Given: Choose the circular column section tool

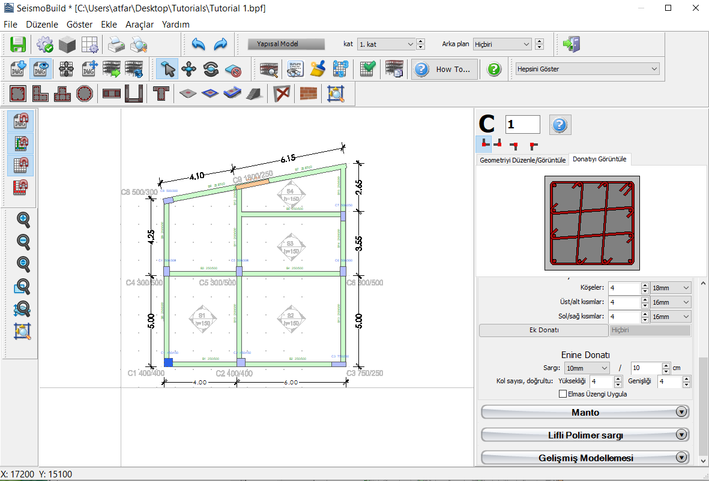Looking at the screenshot, I should (x=84, y=94).
